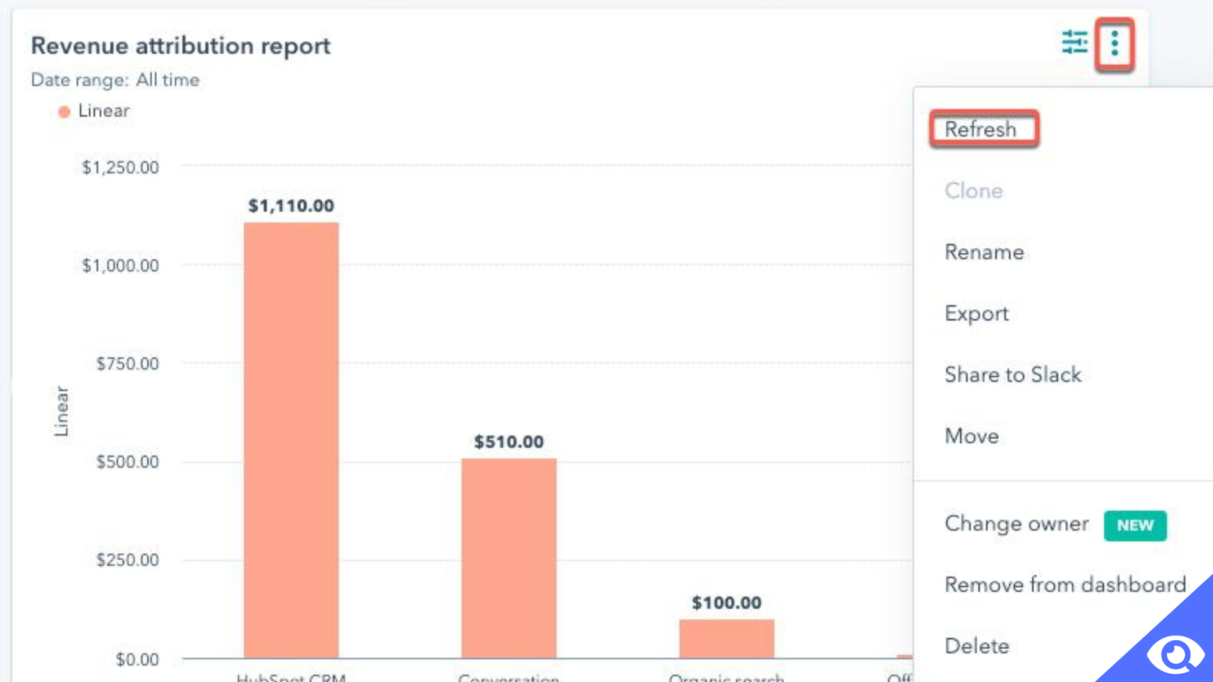
Task: Choose Remove from dashboard
Action: click(1065, 585)
